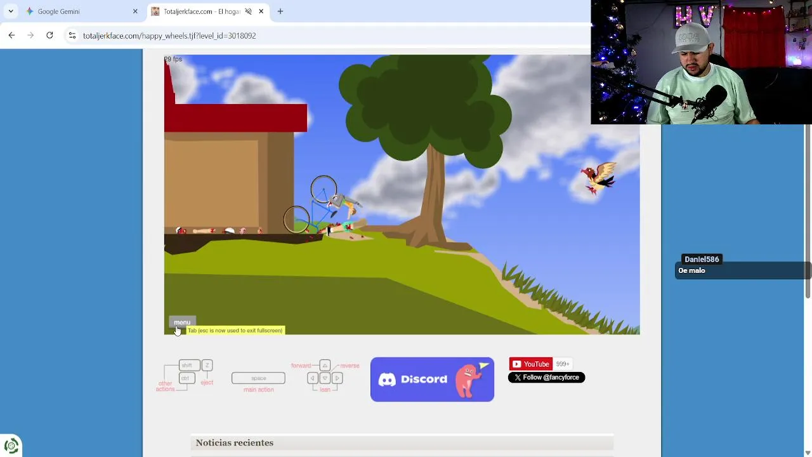Image resolution: width=812 pixels, height=457 pixels.
Task: Follow @fancyforce on X
Action: coord(546,378)
